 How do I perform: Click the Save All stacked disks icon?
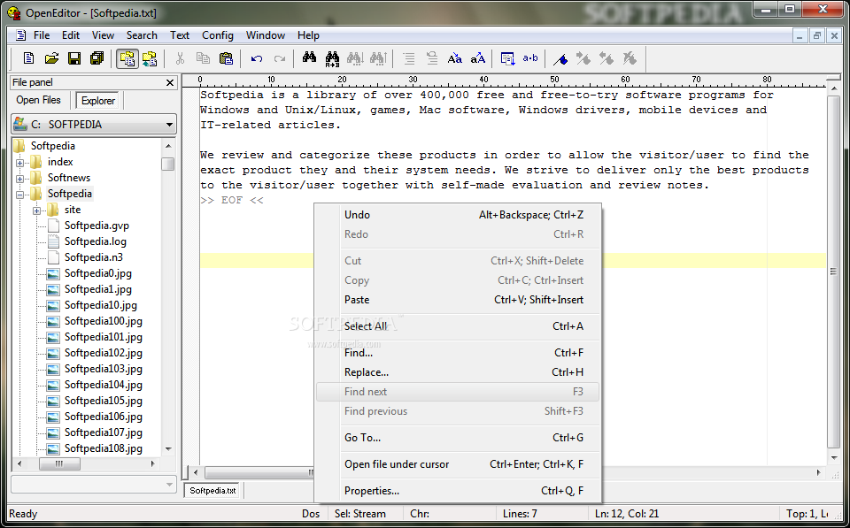(x=97, y=58)
